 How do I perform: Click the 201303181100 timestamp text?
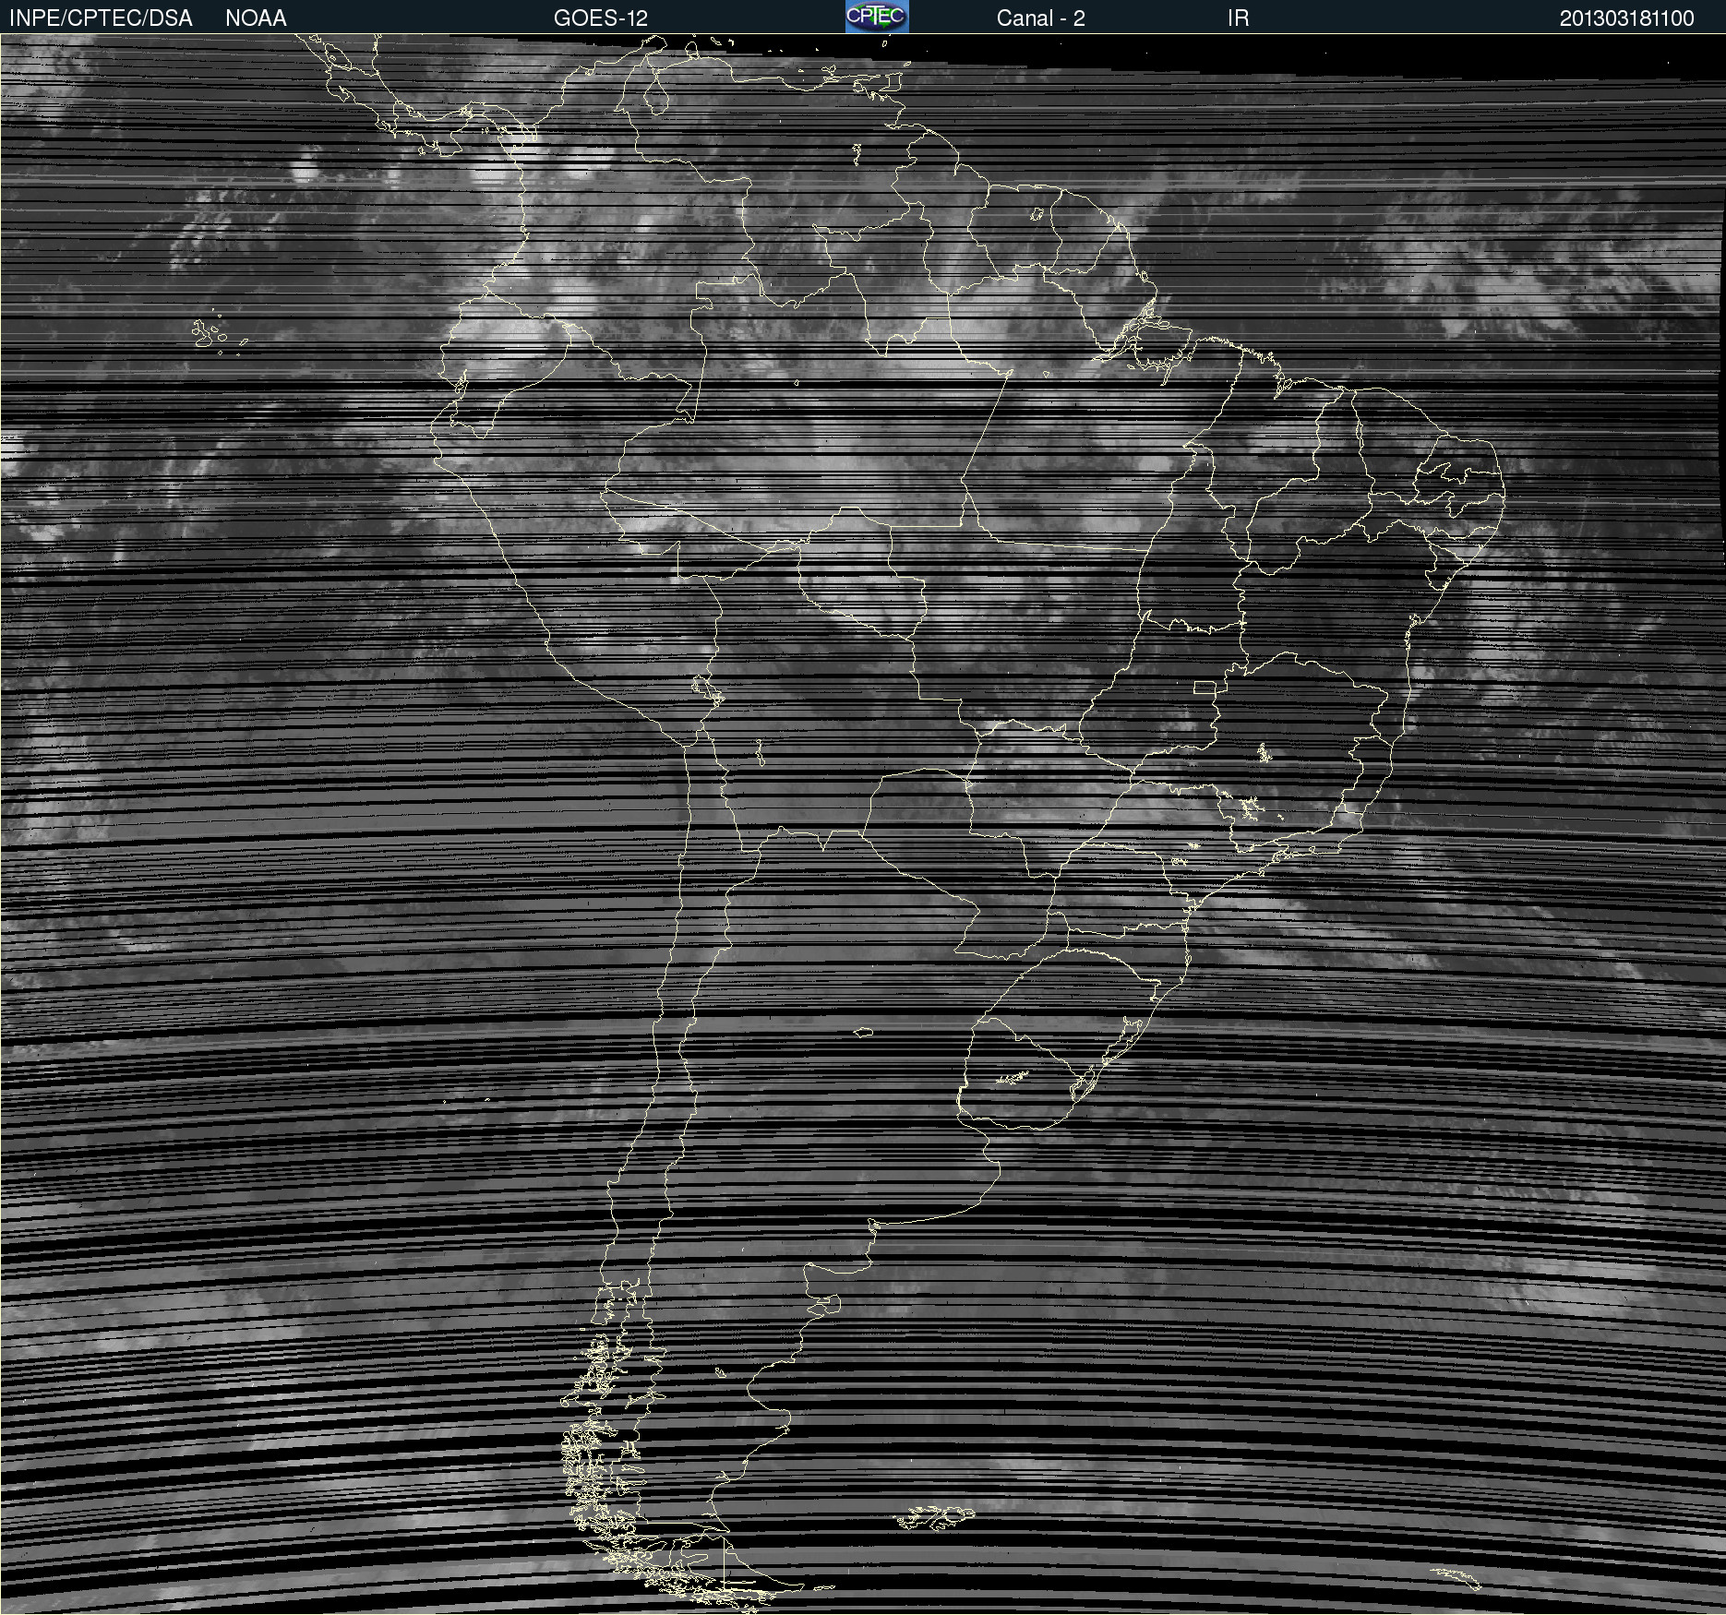point(1627,18)
